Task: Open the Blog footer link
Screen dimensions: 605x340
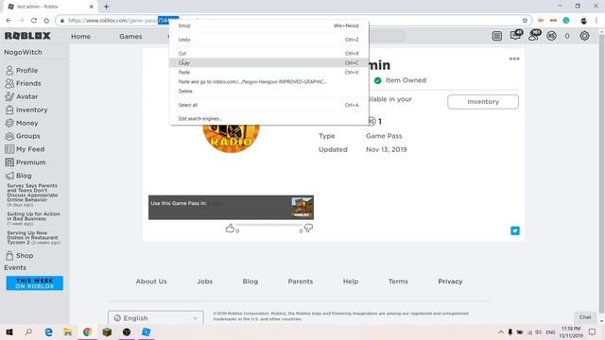Action: pyautogui.click(x=250, y=281)
